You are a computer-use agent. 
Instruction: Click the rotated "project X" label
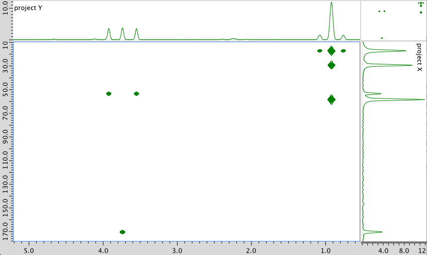click(419, 57)
